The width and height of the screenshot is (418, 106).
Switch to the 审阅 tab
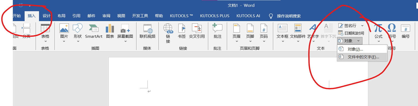click(106, 16)
